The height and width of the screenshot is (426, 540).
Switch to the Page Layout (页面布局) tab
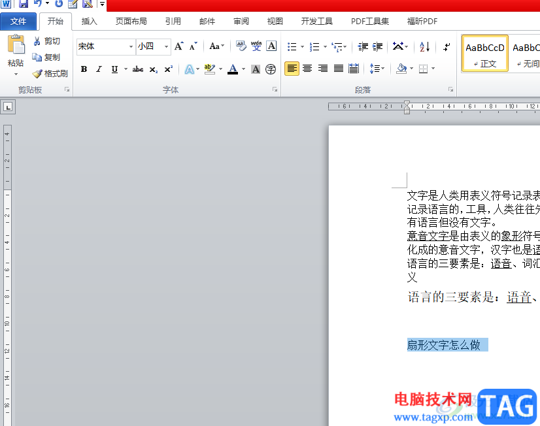(131, 22)
